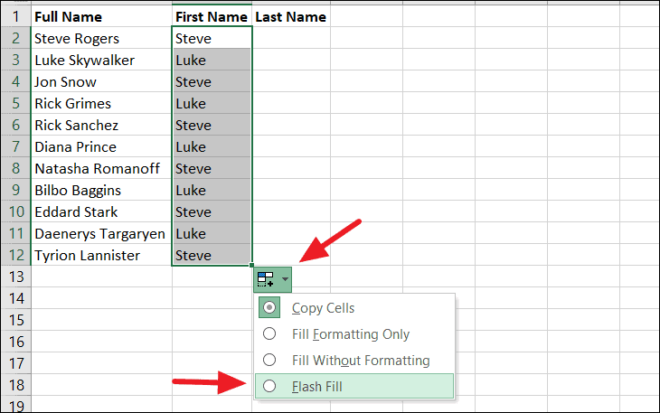Image resolution: width=660 pixels, height=413 pixels.
Task: Select the Daenerys Targaryen cell
Action: [x=99, y=234]
